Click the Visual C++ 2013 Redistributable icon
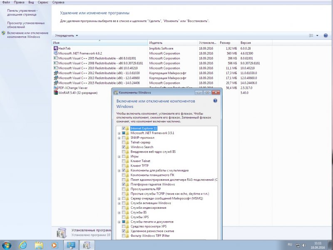Image resolution: width=333 pixels, height=250 pixels. (56, 78)
